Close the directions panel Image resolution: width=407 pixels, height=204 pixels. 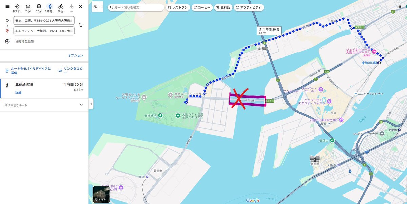click(80, 6)
